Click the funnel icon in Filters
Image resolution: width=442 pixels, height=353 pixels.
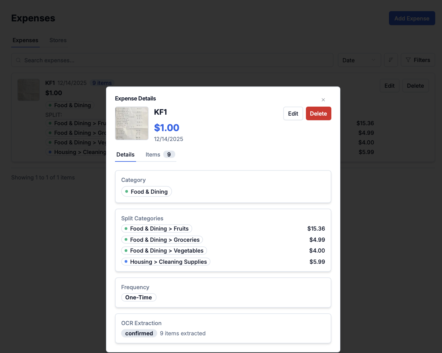408,60
